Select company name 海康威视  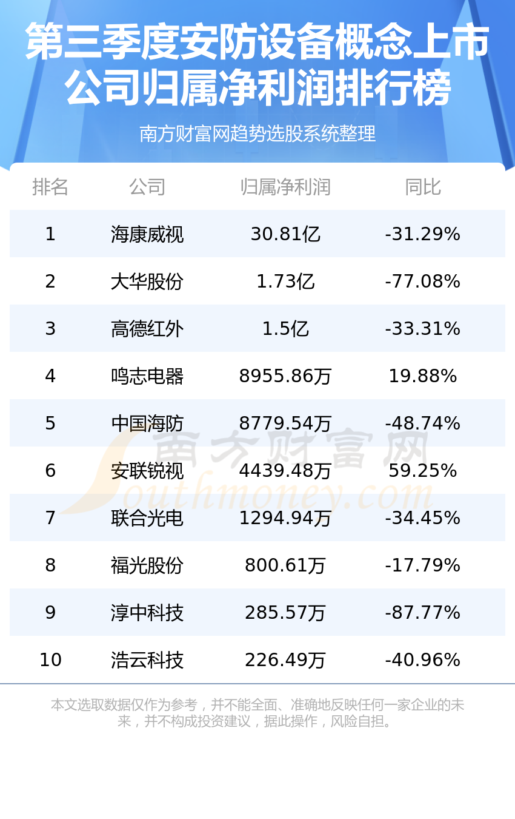147,234
